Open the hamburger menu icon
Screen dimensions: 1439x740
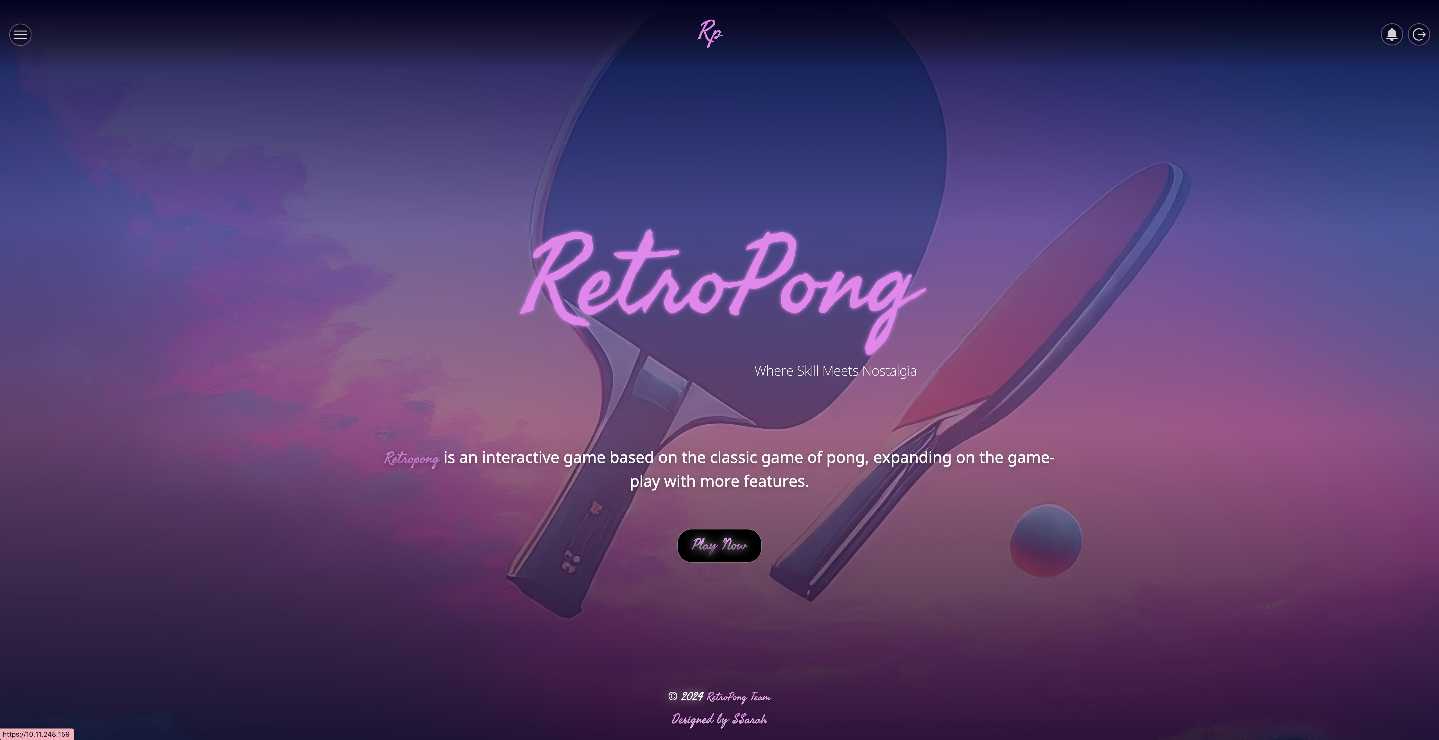20,35
